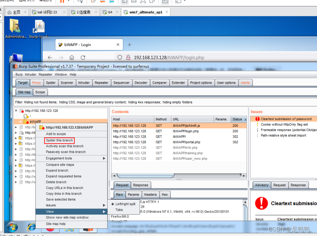
Task: Choose Spider this branch
Action: click(x=59, y=140)
